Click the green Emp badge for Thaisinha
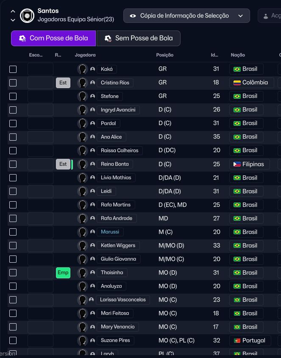This screenshot has width=281, height=358. tap(63, 272)
